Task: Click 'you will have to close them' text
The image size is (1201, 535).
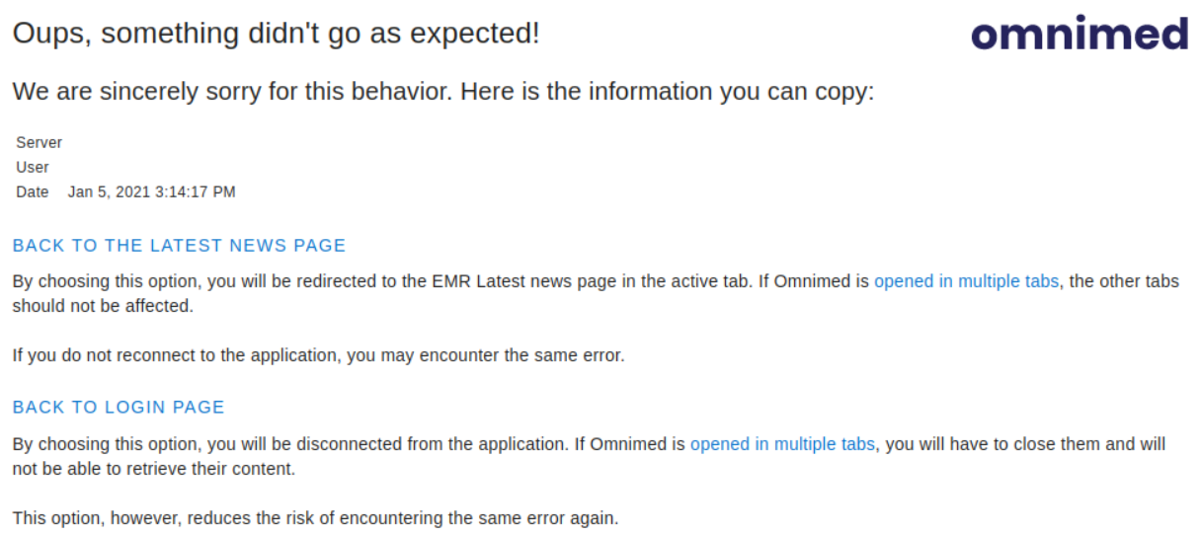Action: 986,444
